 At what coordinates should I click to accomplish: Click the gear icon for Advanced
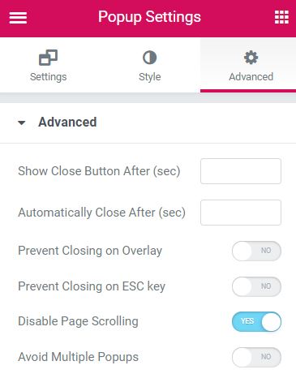tap(251, 58)
